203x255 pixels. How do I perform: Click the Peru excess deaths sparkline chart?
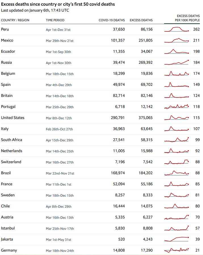coord(176,29)
